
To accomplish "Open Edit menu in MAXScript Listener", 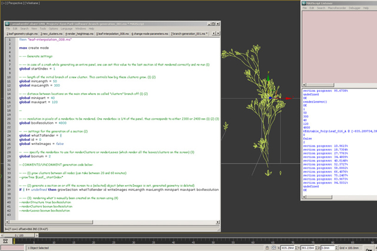I will point(312,8).
